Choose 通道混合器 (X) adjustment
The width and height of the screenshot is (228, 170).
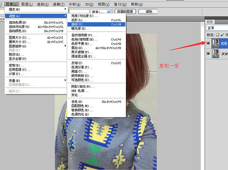pos(96,56)
